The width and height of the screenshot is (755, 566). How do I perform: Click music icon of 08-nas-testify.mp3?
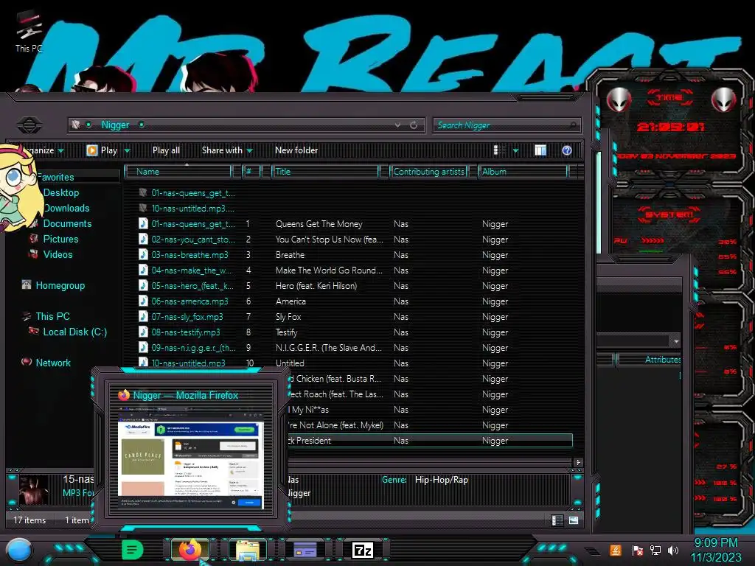[143, 332]
